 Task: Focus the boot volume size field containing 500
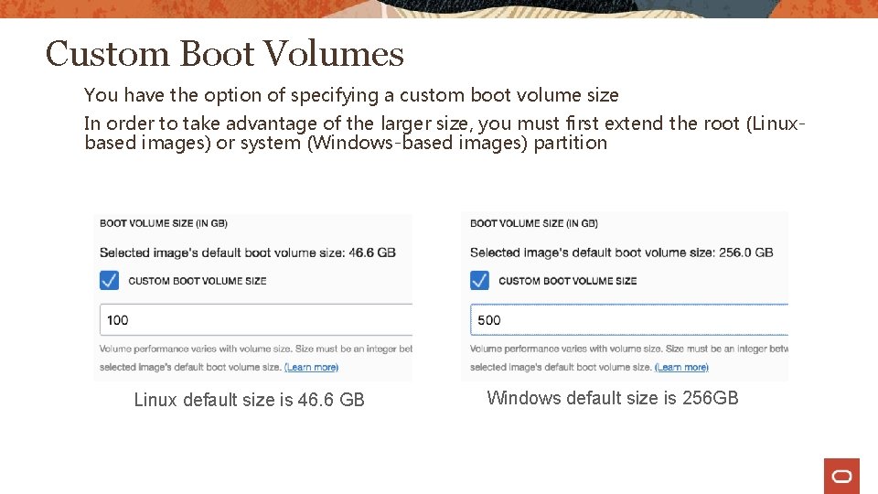click(628, 319)
